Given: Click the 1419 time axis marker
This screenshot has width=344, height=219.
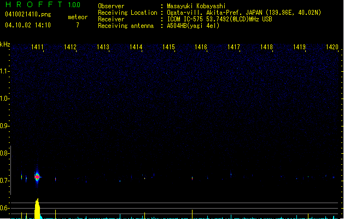Looking at the screenshot, I should point(299,47).
